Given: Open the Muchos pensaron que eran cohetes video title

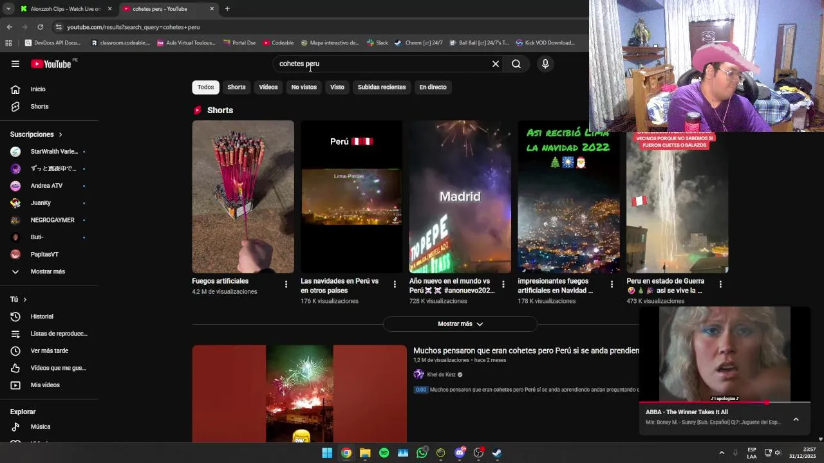Looking at the screenshot, I should 526,350.
